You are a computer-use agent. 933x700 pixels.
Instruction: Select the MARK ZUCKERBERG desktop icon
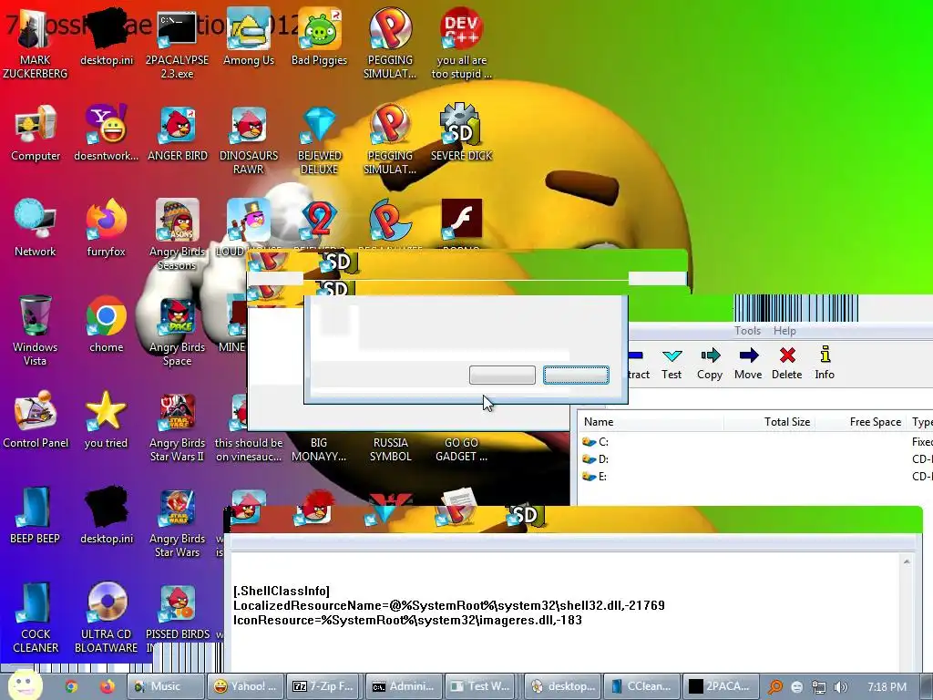click(36, 45)
